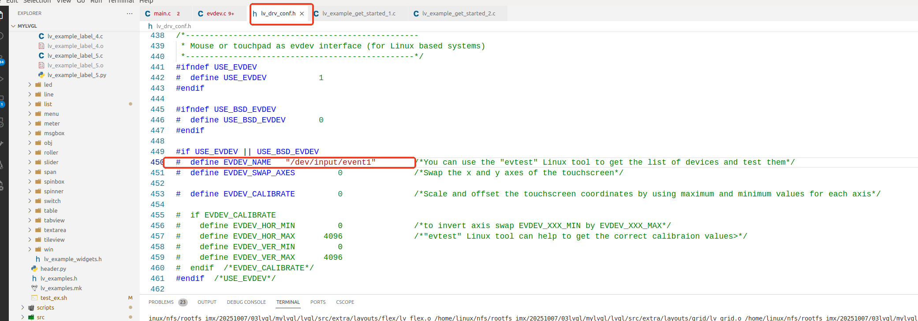Image resolution: width=918 pixels, height=321 pixels.
Task: Click the shell file icon of test_ex.sh
Action: point(34,298)
